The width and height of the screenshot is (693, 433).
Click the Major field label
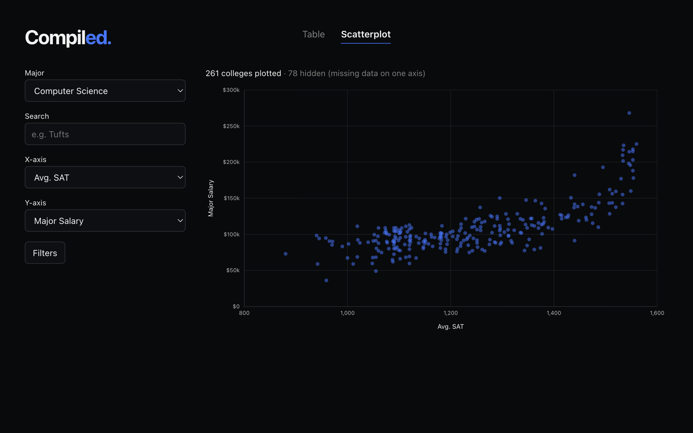[35, 73]
